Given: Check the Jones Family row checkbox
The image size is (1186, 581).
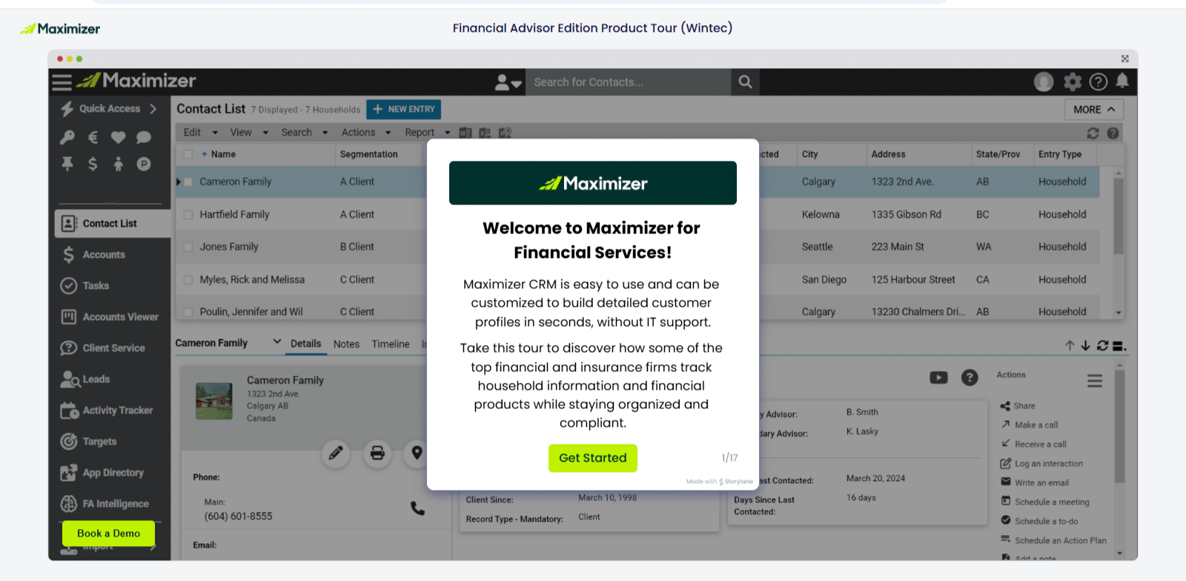Looking at the screenshot, I should (188, 247).
